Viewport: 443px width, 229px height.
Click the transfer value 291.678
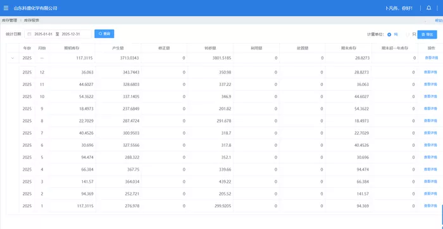(x=224, y=121)
